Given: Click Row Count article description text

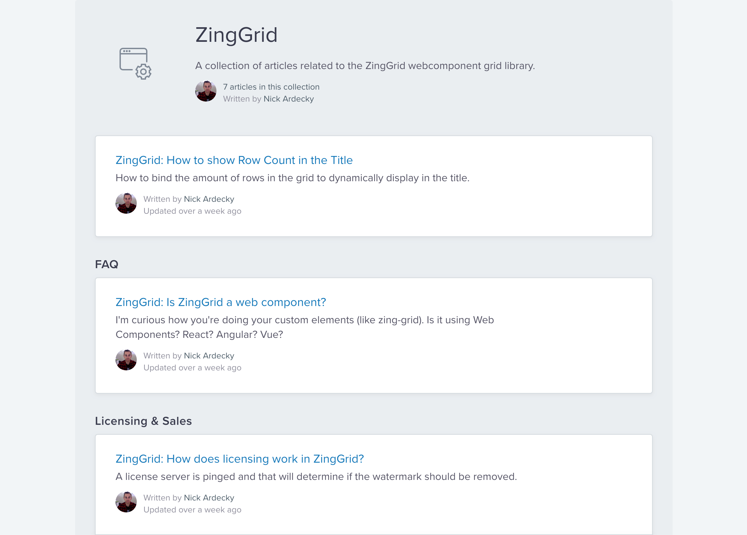Looking at the screenshot, I should coord(292,178).
